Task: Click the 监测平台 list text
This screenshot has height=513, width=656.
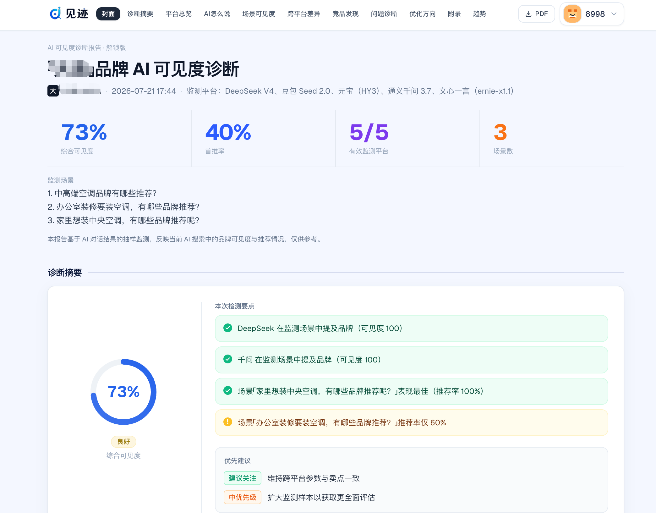Action: (x=350, y=91)
